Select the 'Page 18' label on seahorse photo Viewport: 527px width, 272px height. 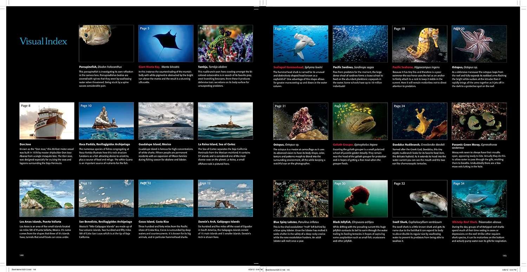click(x=399, y=28)
